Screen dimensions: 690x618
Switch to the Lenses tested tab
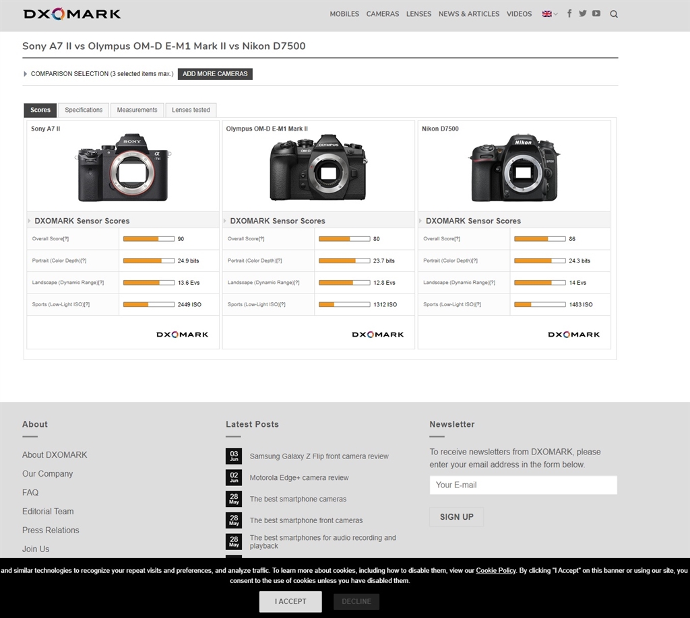pyautogui.click(x=191, y=110)
